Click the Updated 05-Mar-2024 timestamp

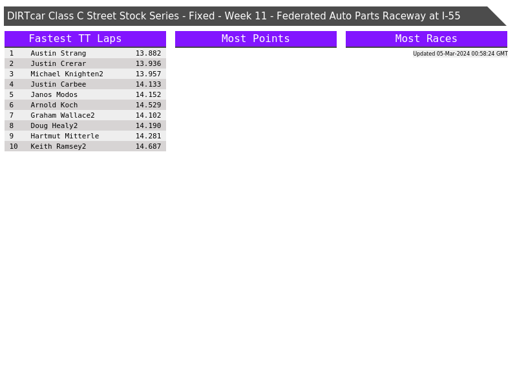460,54
